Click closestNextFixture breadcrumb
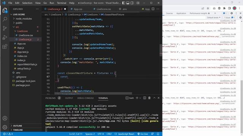The width and height of the screenshot is (243, 136). coord(114,14)
